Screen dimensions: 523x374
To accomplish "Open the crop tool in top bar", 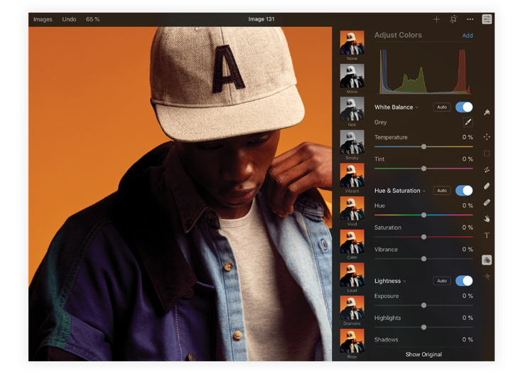I will tap(453, 19).
